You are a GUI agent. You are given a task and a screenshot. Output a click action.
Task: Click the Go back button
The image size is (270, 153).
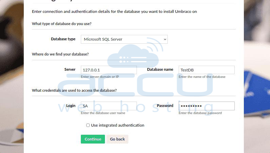click(117, 139)
